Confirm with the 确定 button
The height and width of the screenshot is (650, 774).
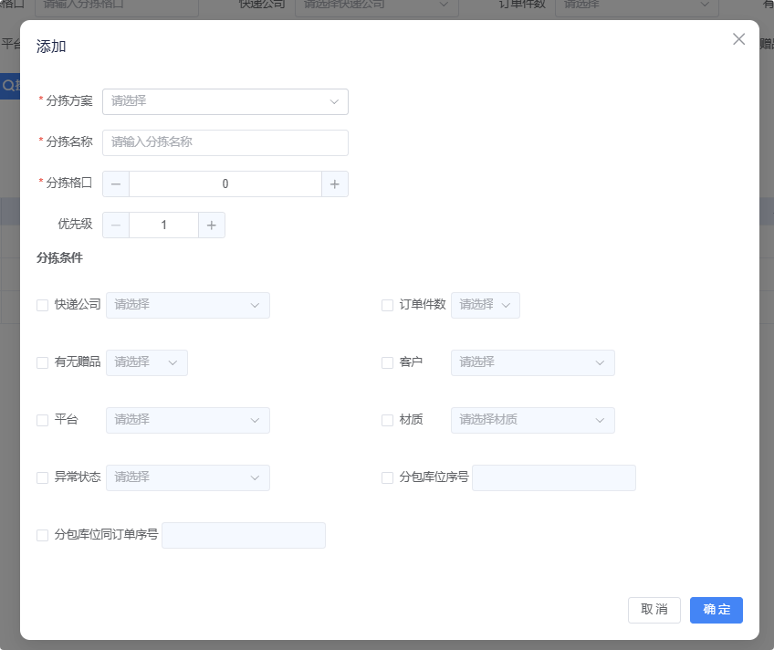pos(716,610)
